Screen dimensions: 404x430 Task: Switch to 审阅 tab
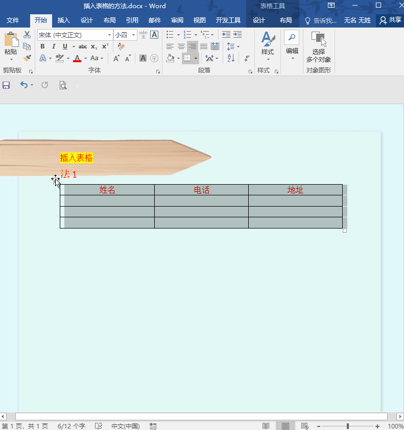click(x=177, y=20)
